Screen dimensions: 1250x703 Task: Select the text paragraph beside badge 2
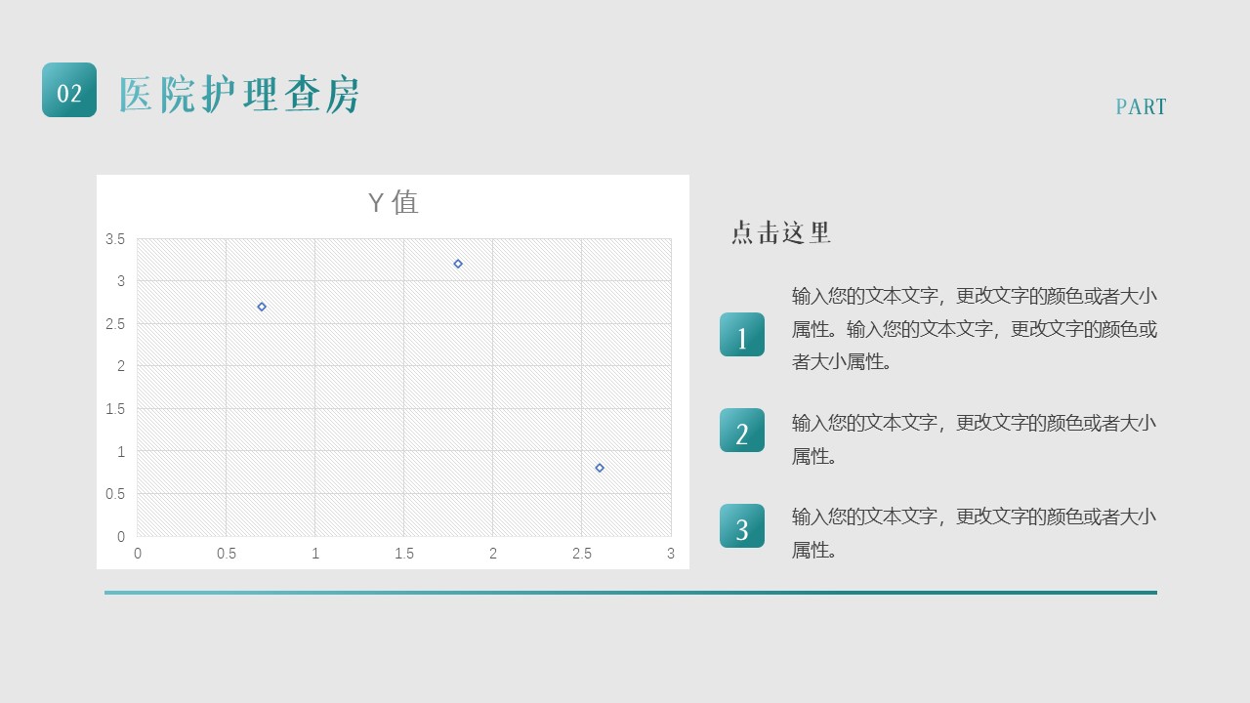(974, 439)
